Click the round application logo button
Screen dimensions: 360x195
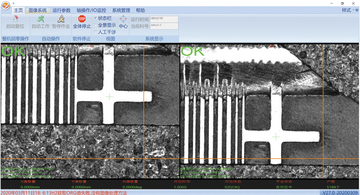(x=5, y=5)
